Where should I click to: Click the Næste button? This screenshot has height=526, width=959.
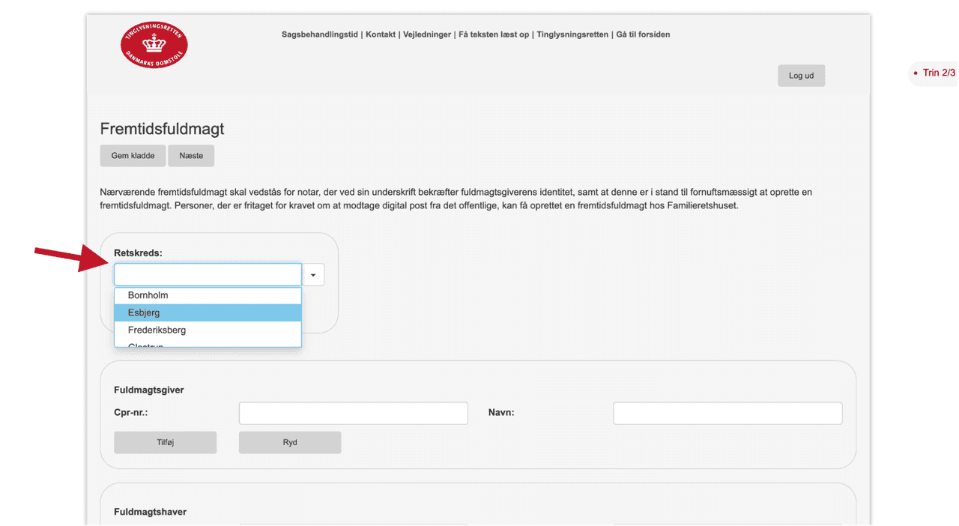(x=191, y=156)
